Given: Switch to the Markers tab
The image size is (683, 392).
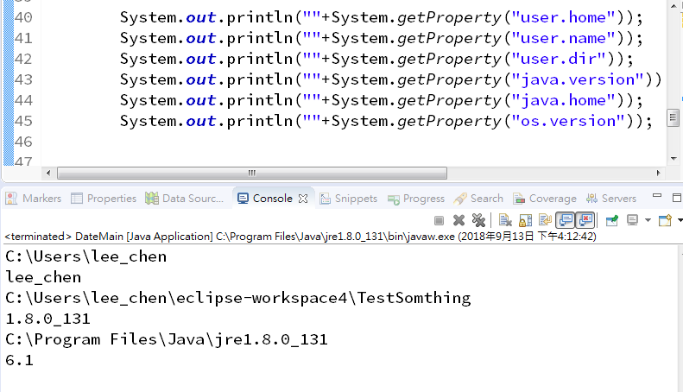Looking at the screenshot, I should tap(34, 199).
